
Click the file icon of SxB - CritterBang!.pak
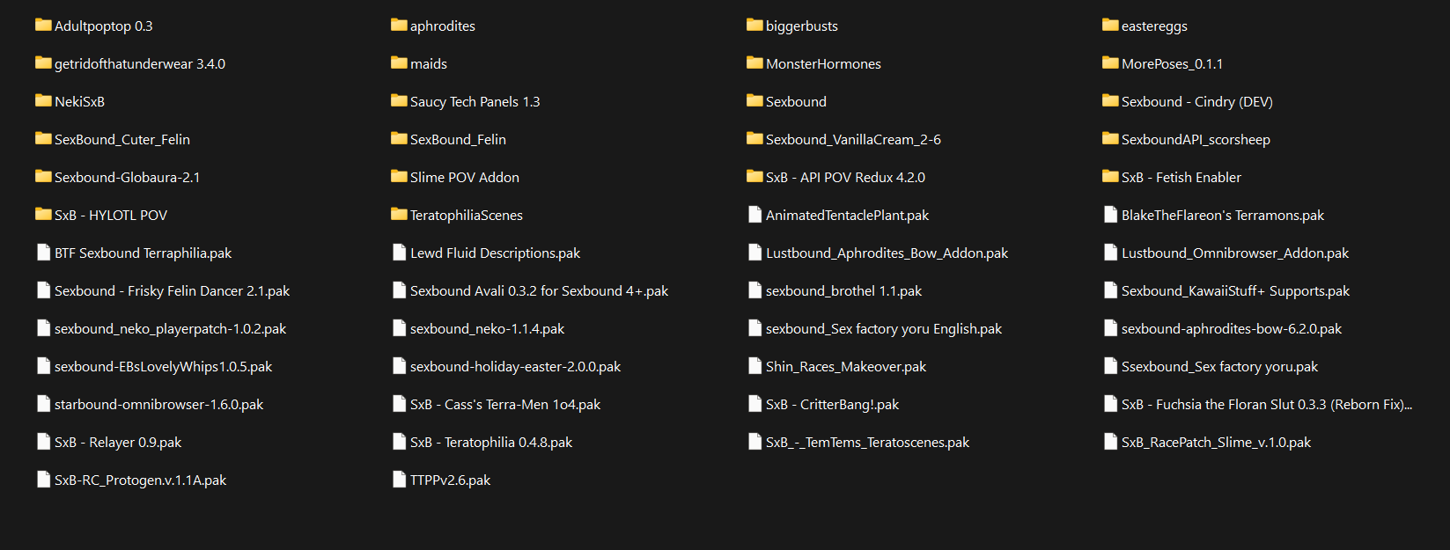[x=754, y=403]
